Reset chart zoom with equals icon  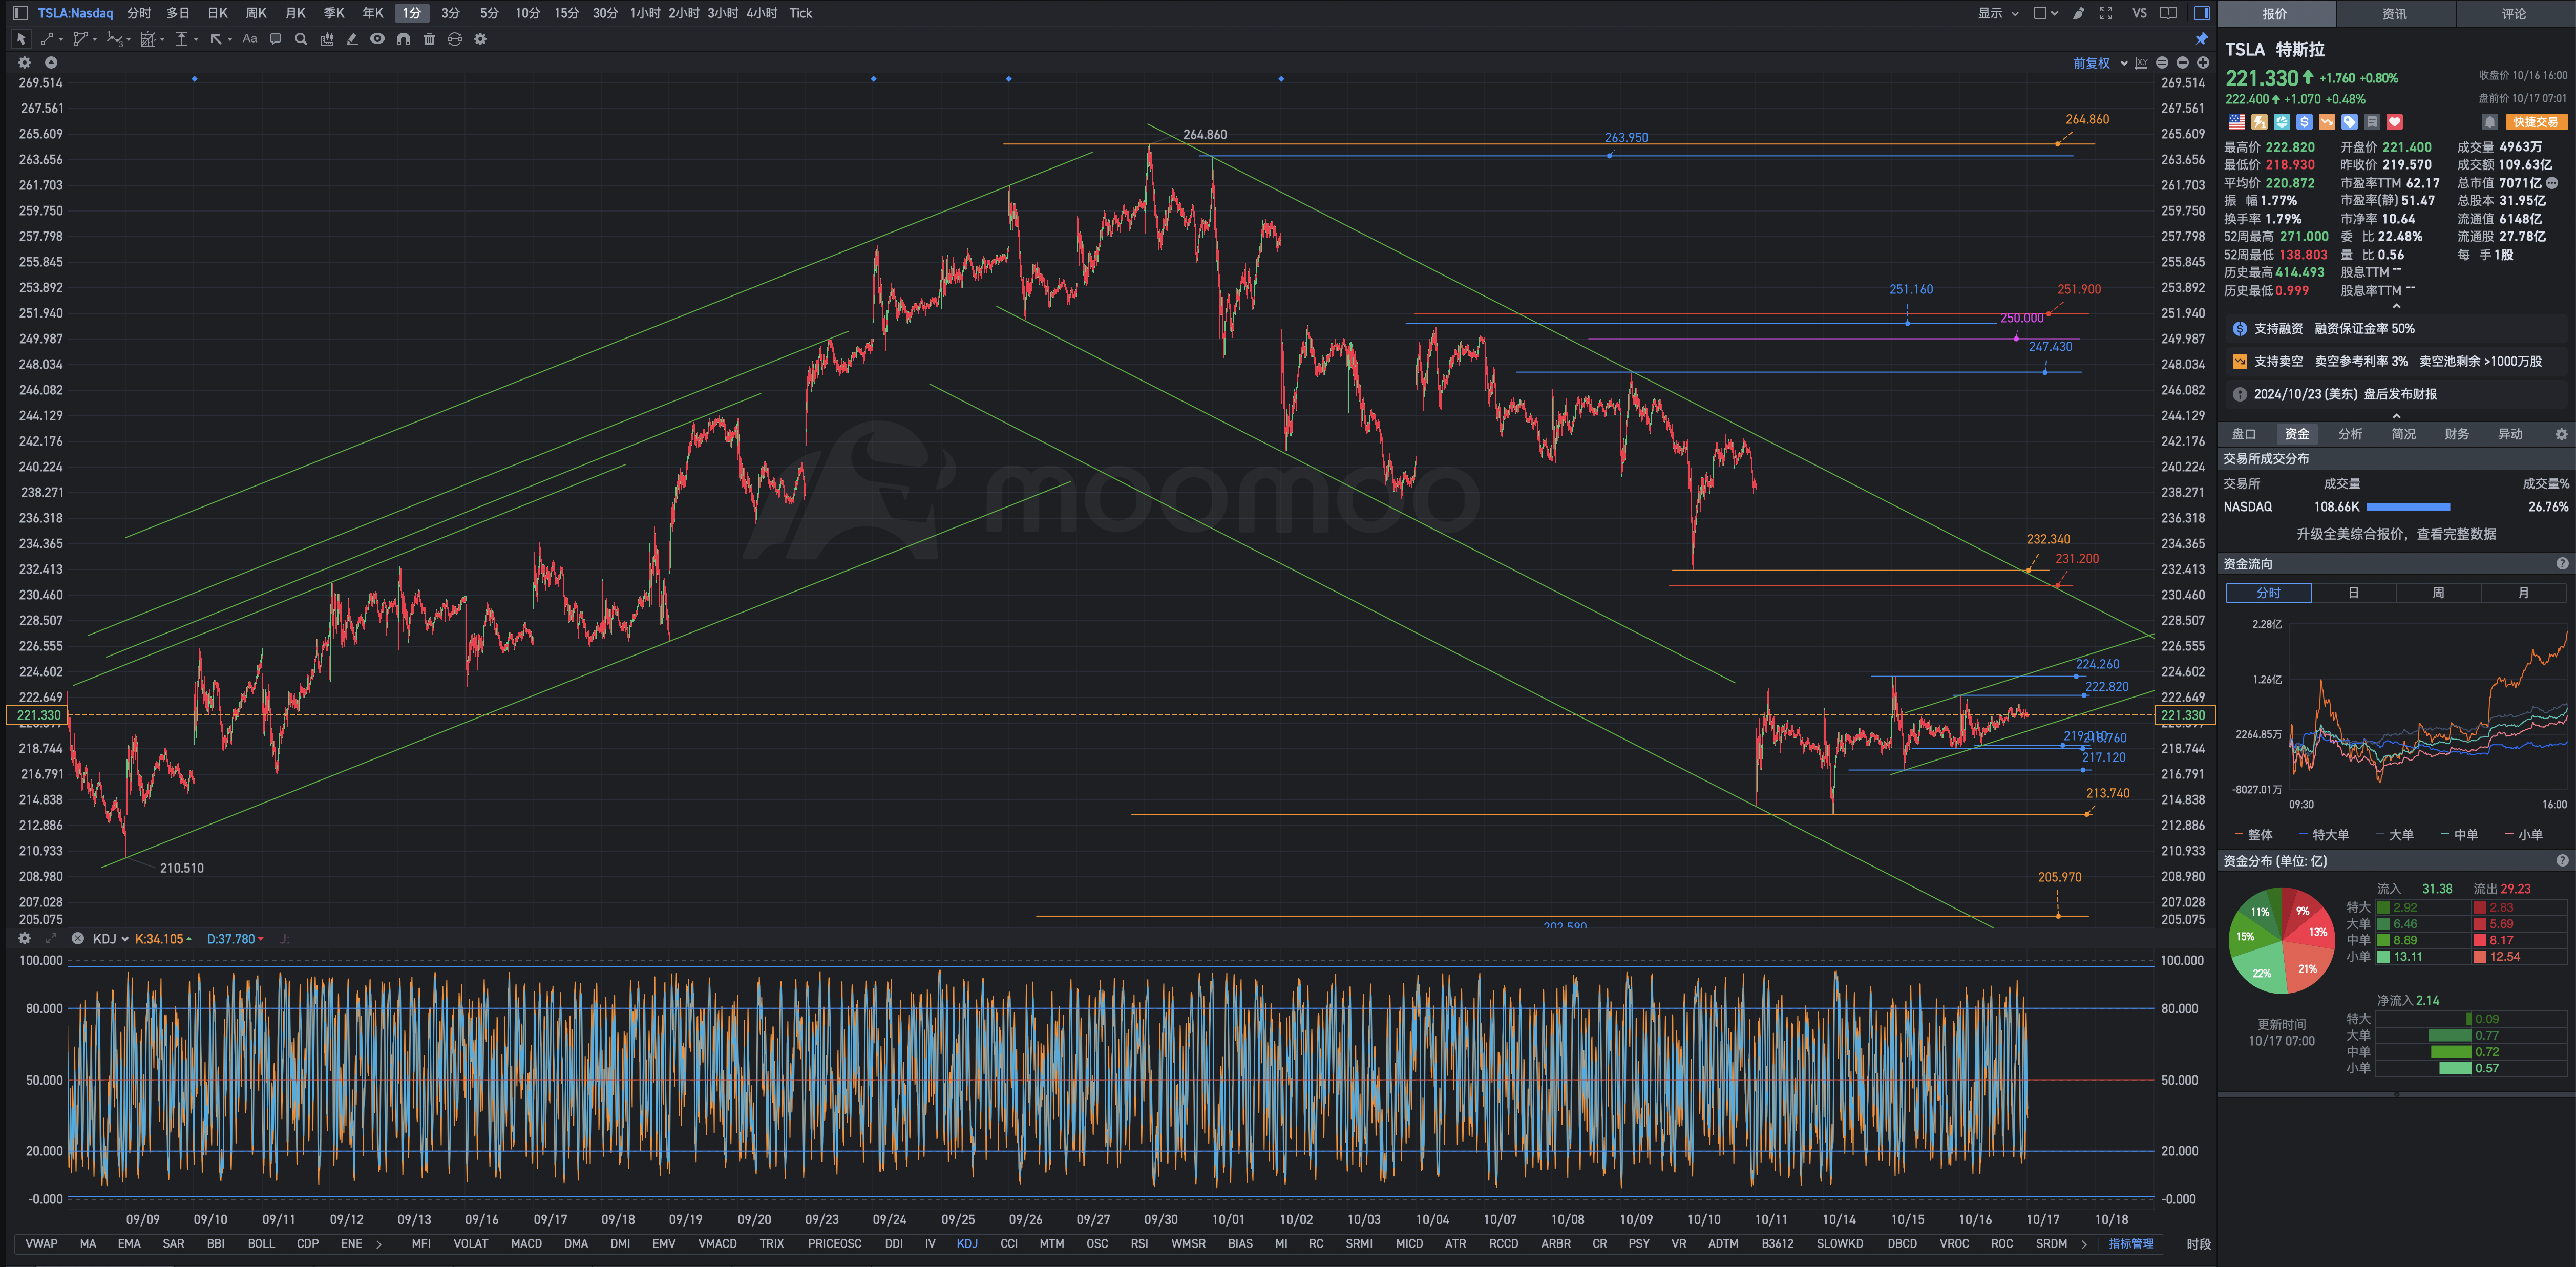tap(2162, 63)
